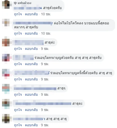The image size is (117, 128).
Task: Like comment ending with สาธุครับ three times
Action: 18,64
